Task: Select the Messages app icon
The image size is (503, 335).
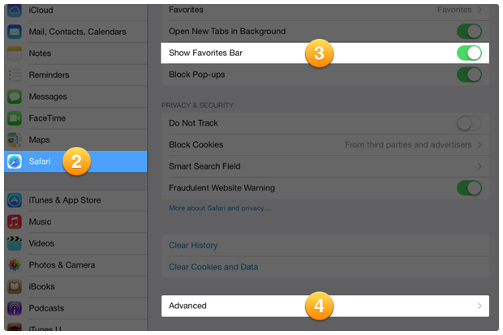Action: (15, 97)
